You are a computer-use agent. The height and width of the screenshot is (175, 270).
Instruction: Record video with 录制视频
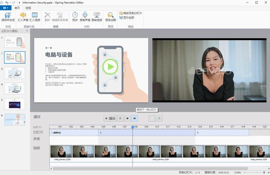(x=97, y=17)
